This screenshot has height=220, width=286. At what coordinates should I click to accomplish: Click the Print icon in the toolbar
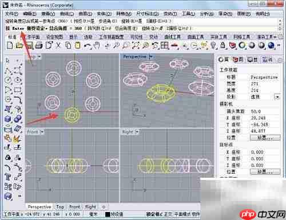pyautogui.click(x=39, y=46)
